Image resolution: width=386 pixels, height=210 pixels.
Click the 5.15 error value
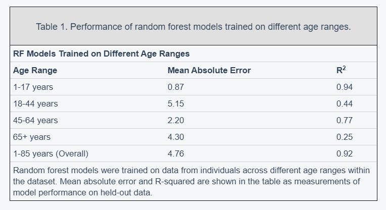pos(176,104)
